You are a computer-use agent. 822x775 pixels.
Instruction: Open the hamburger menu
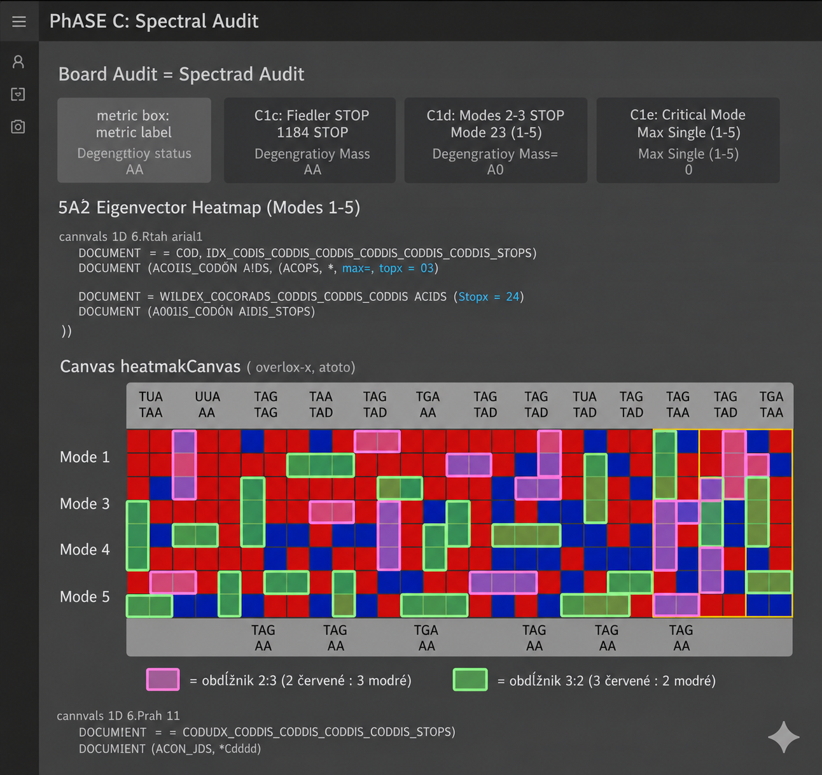click(x=19, y=21)
